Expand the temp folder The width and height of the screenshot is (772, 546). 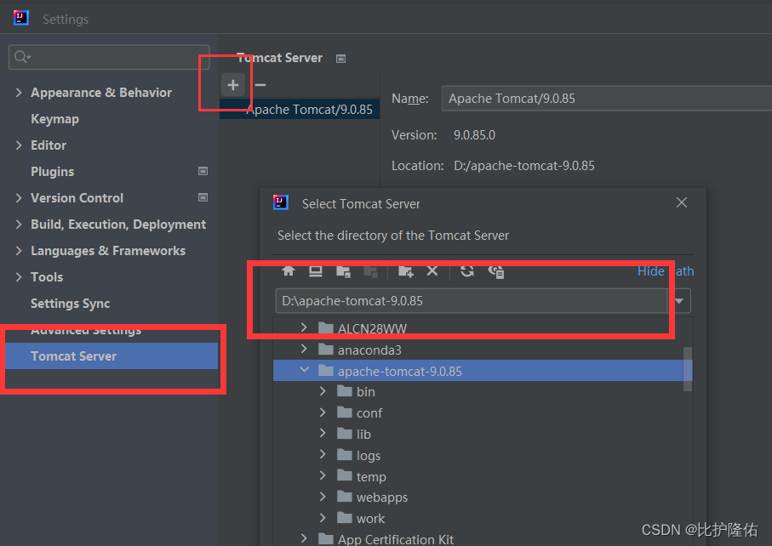click(323, 476)
